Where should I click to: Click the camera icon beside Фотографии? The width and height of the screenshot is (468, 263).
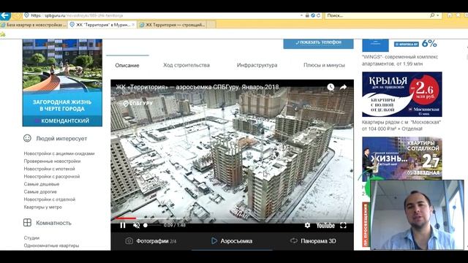pos(129,240)
